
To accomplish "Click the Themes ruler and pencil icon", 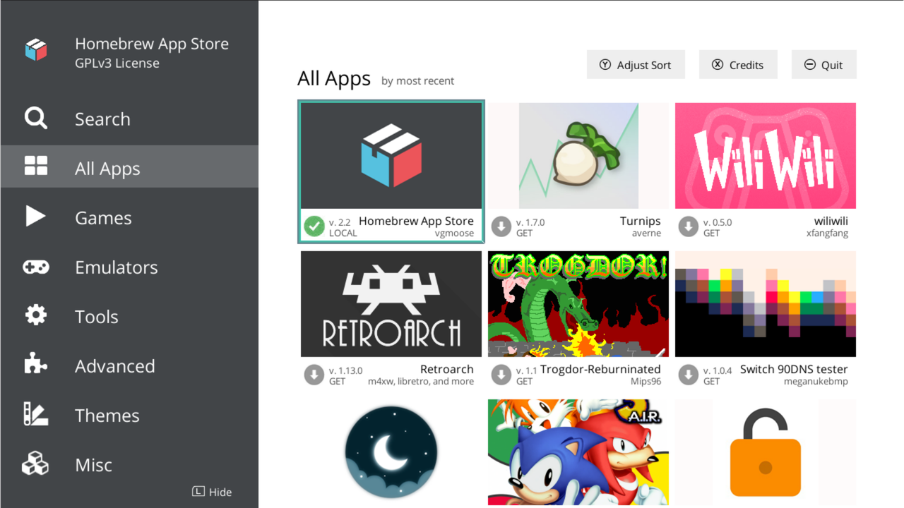I will point(36,413).
